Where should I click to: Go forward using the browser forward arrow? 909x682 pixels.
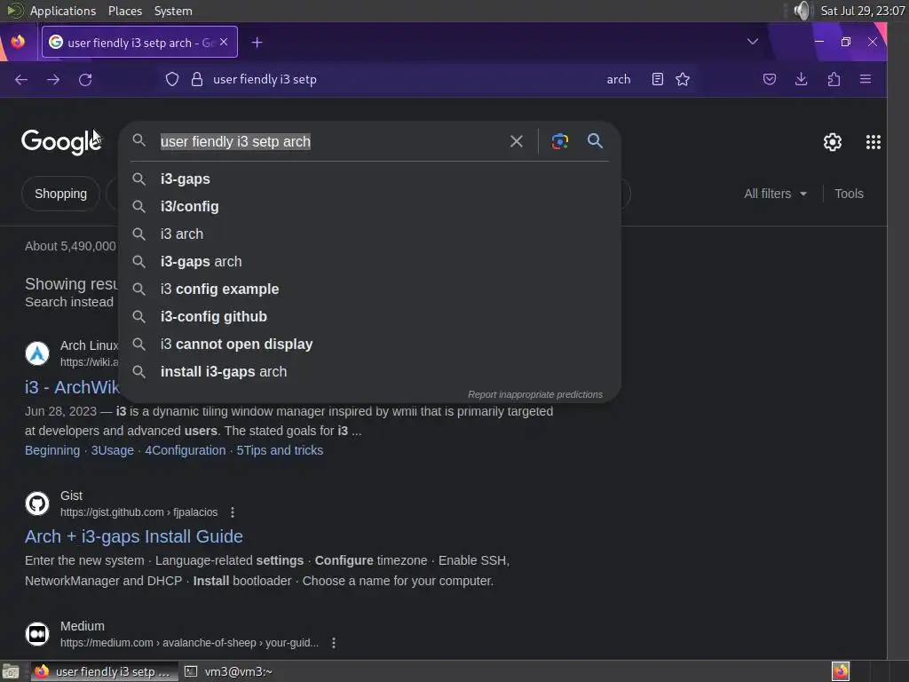point(53,79)
